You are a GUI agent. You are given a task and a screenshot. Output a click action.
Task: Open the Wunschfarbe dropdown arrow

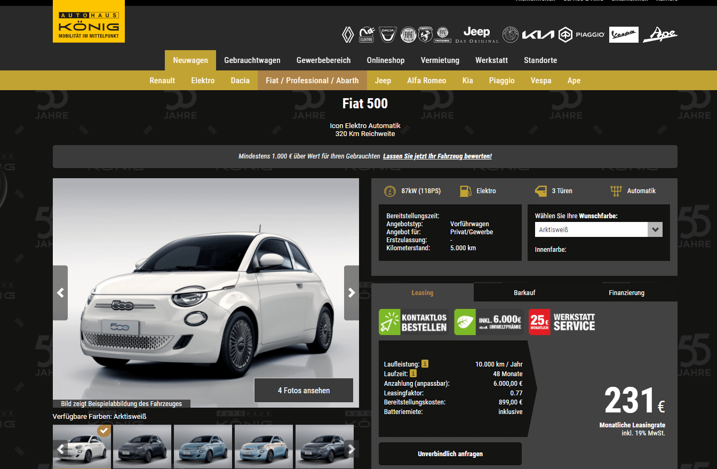(655, 230)
